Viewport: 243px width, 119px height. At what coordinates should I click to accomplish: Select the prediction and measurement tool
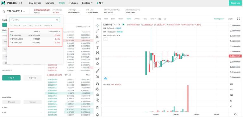pyautogui.click(x=97, y=58)
